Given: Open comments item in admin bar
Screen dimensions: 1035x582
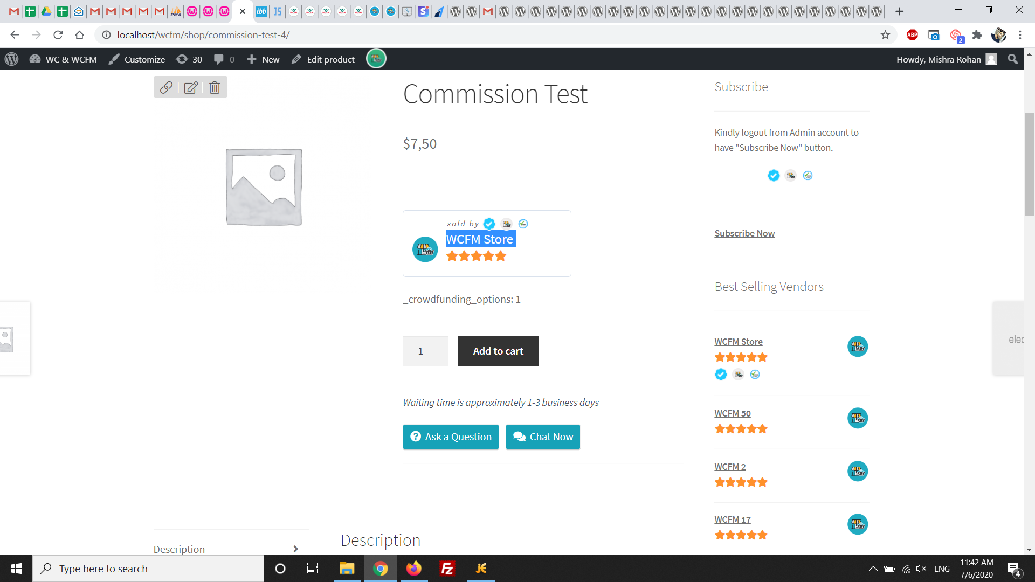Looking at the screenshot, I should pos(224,59).
